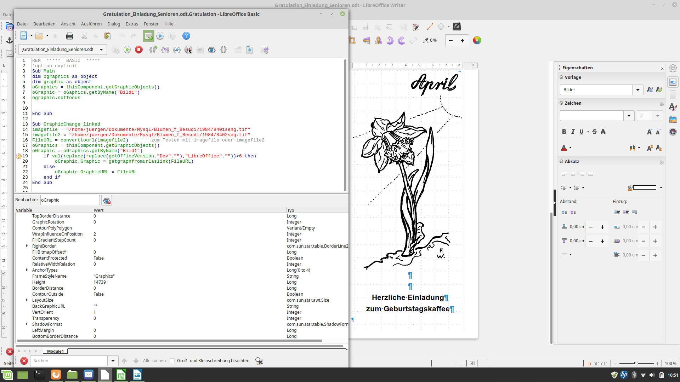Toggle breakpoint with the red dot icon
The height and width of the screenshot is (382, 680).
(188, 50)
